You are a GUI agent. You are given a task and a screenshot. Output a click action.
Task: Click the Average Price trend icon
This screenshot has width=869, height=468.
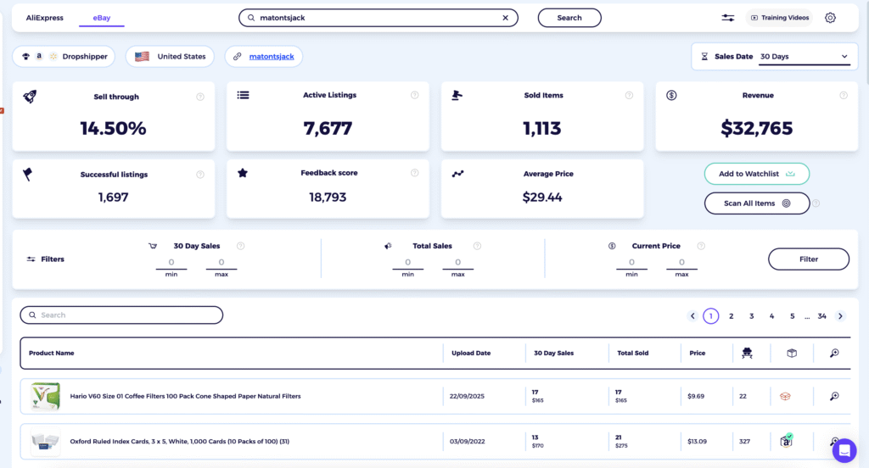(x=457, y=174)
